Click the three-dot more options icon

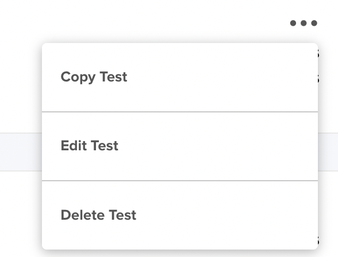tap(304, 23)
